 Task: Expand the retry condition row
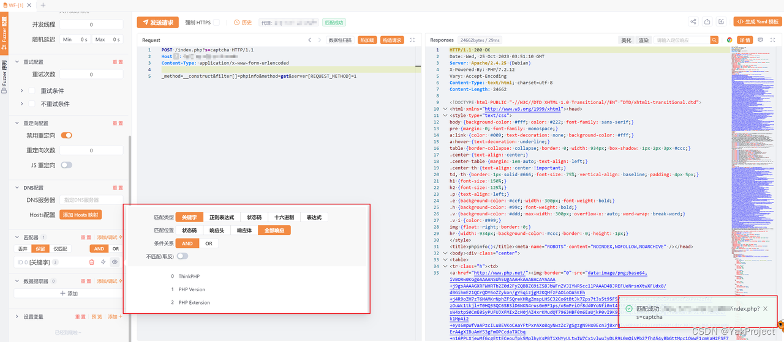22,91
